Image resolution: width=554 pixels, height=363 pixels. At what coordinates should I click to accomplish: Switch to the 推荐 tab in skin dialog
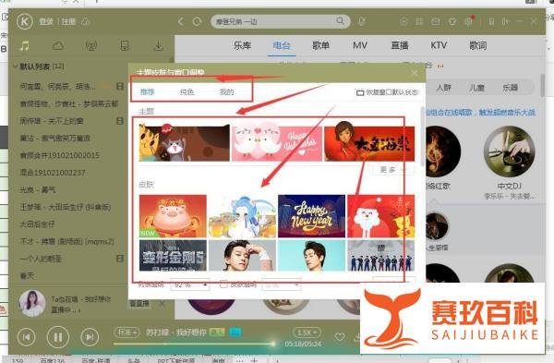tap(148, 91)
